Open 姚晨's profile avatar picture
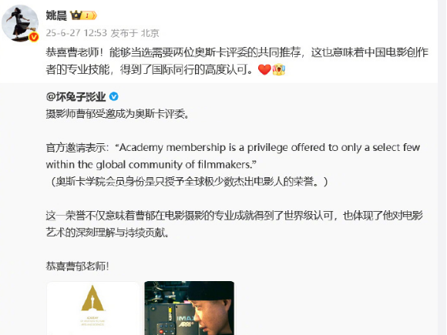 point(20,23)
